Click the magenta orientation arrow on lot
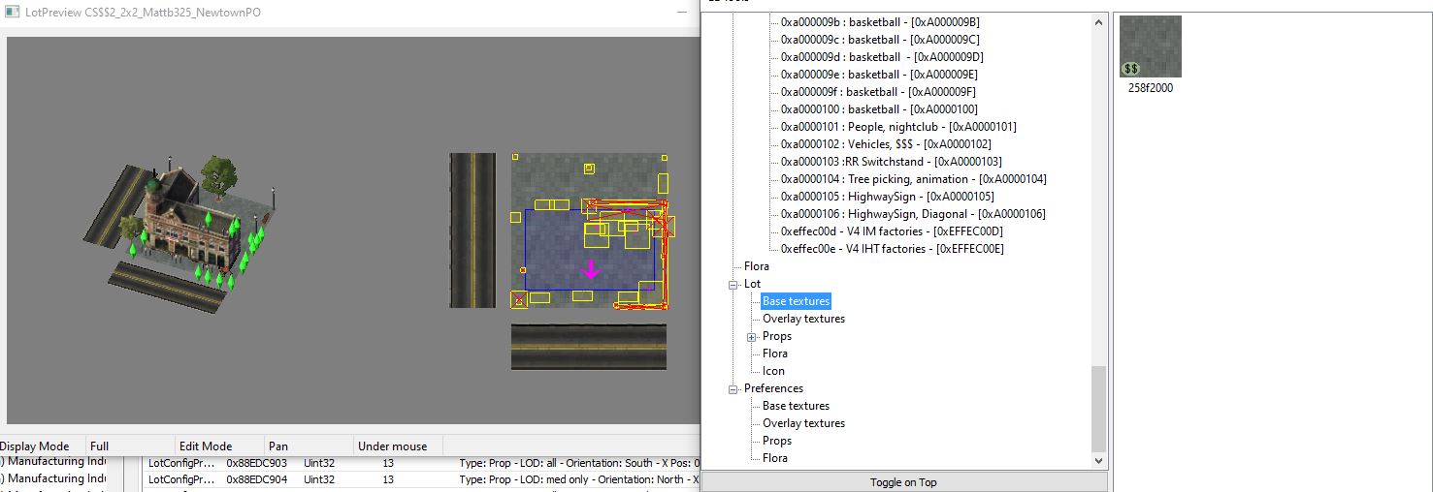 point(590,270)
